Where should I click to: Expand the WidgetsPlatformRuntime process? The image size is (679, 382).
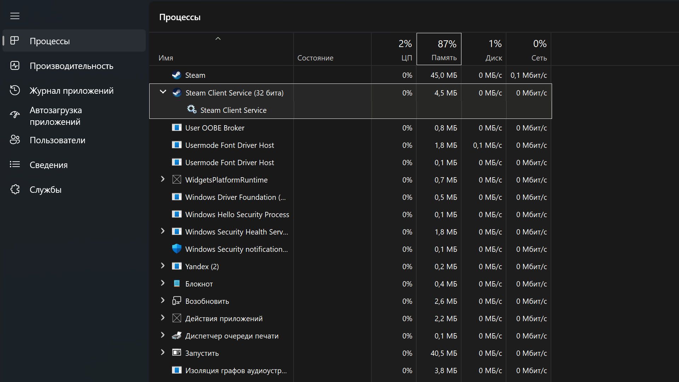(163, 179)
